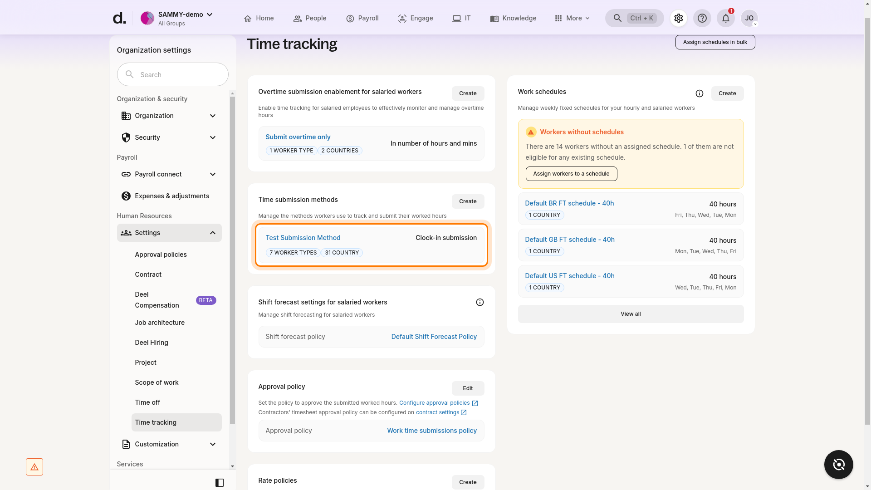Click the Organization building icon in sidebar

point(126,116)
